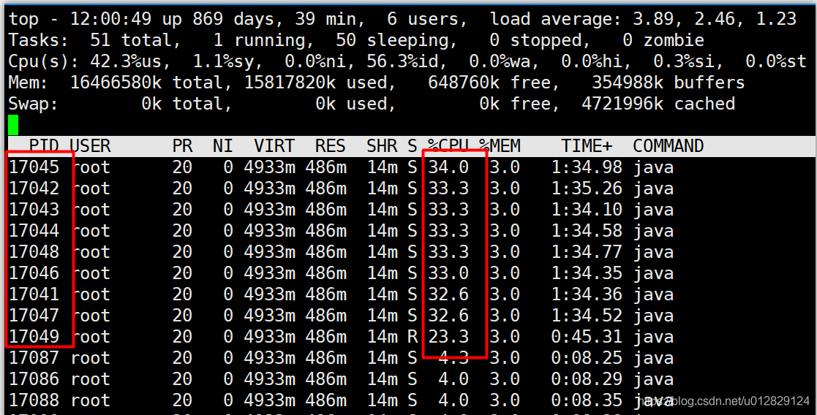Viewport: 817px width, 415px height.
Task: Click the green terminal cursor block
Action: point(14,125)
